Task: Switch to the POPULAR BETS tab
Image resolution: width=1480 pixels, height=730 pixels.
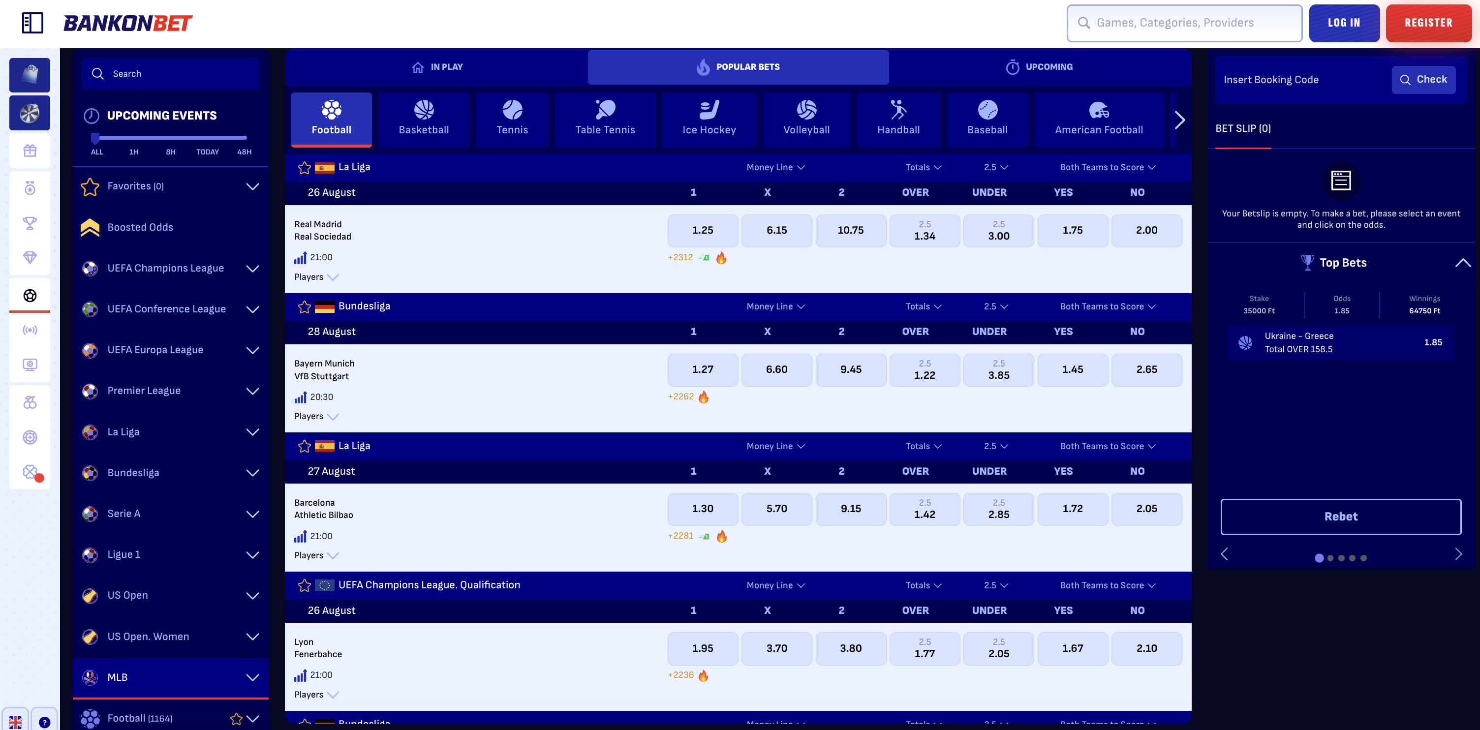Action: point(738,66)
